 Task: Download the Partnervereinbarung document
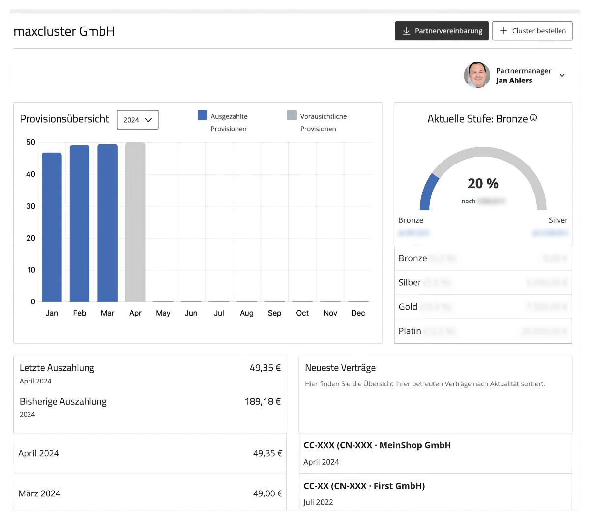442,31
